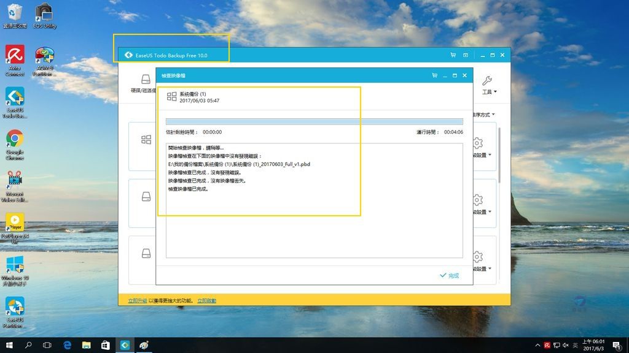The height and width of the screenshot is (353, 629).
Task: Click the network tray icon
Action: [557, 345]
